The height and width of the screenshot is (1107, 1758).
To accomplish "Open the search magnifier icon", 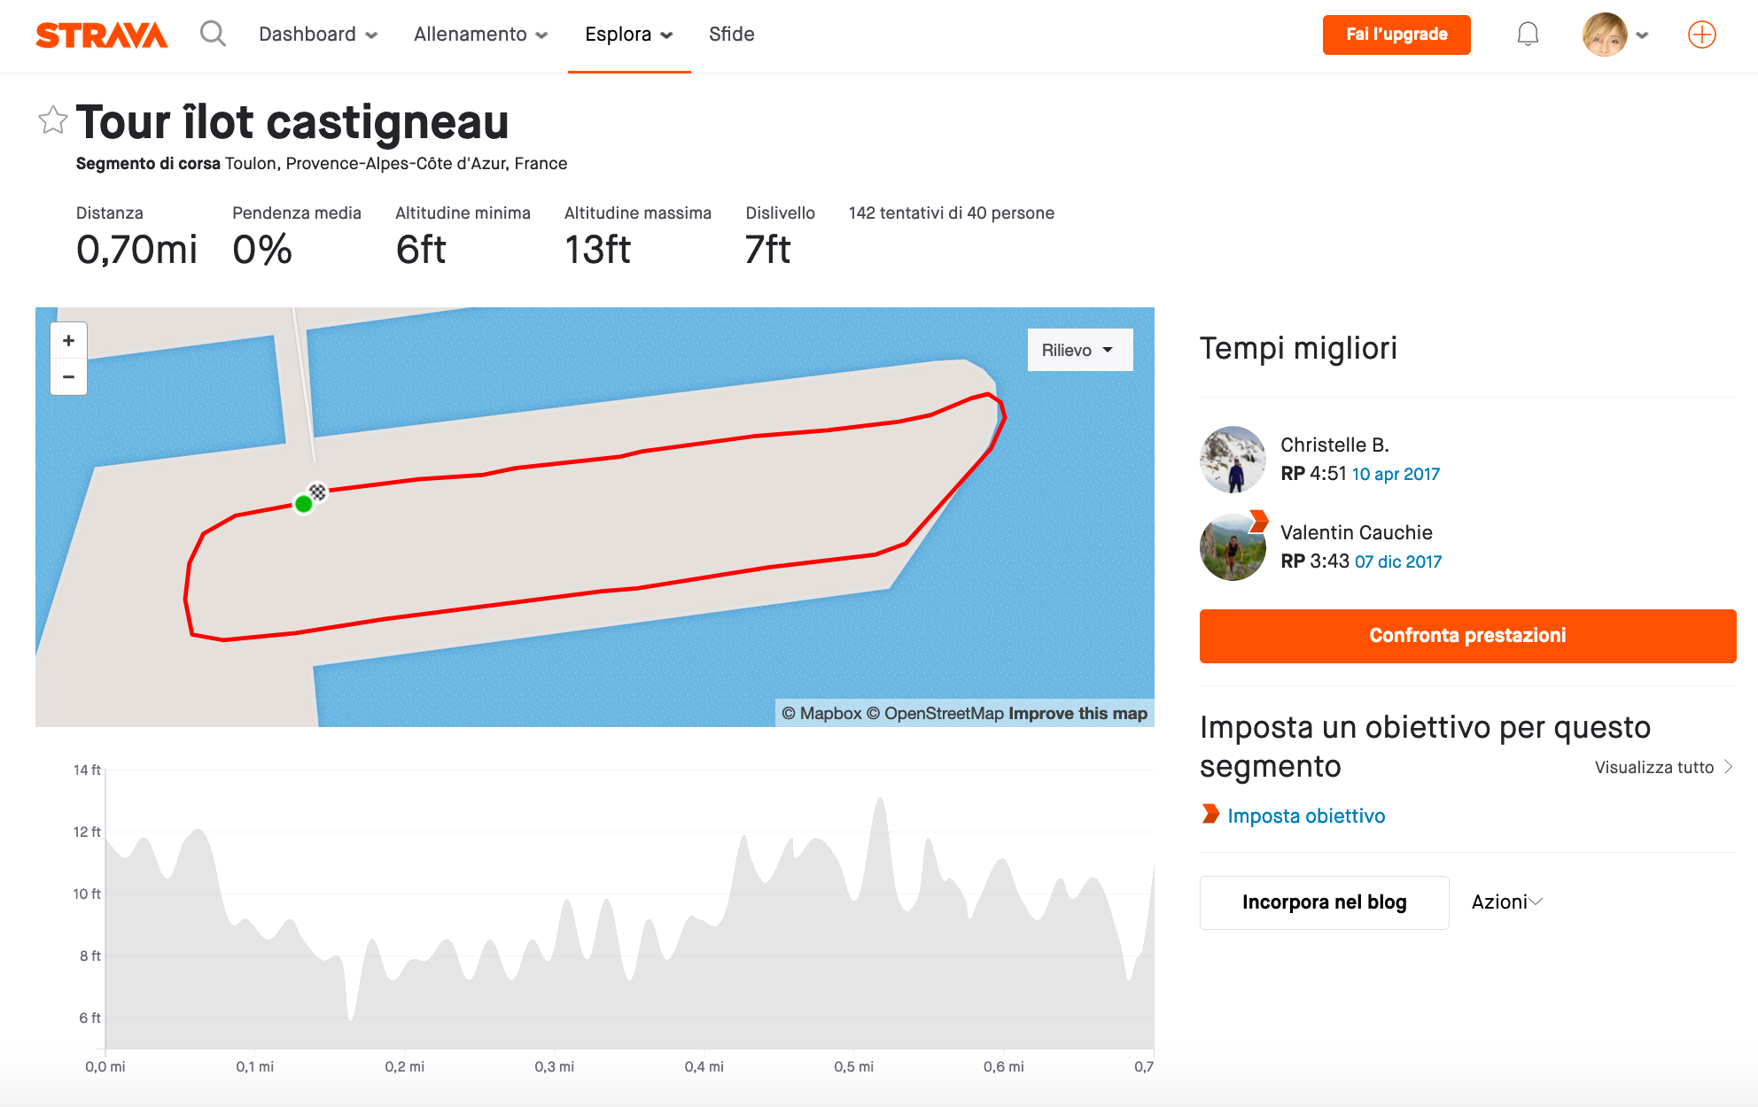I will [213, 35].
